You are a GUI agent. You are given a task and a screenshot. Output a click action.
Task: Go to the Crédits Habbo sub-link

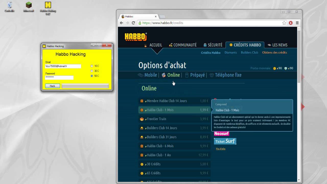pyautogui.click(x=211, y=53)
